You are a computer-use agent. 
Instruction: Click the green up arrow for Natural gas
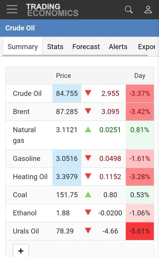pos(88,130)
